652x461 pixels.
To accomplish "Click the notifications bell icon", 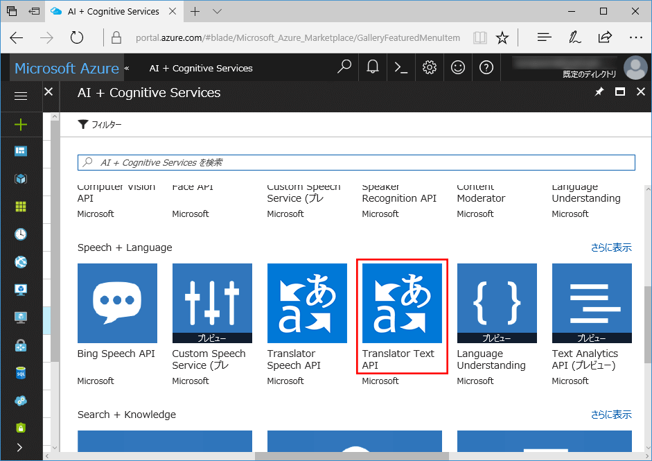I will pyautogui.click(x=373, y=67).
